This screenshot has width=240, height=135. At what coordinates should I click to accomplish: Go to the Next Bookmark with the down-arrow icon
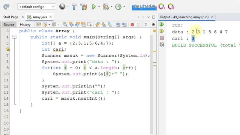(103, 24)
